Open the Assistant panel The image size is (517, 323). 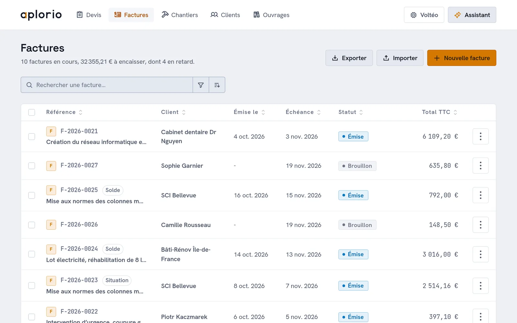pos(472,15)
